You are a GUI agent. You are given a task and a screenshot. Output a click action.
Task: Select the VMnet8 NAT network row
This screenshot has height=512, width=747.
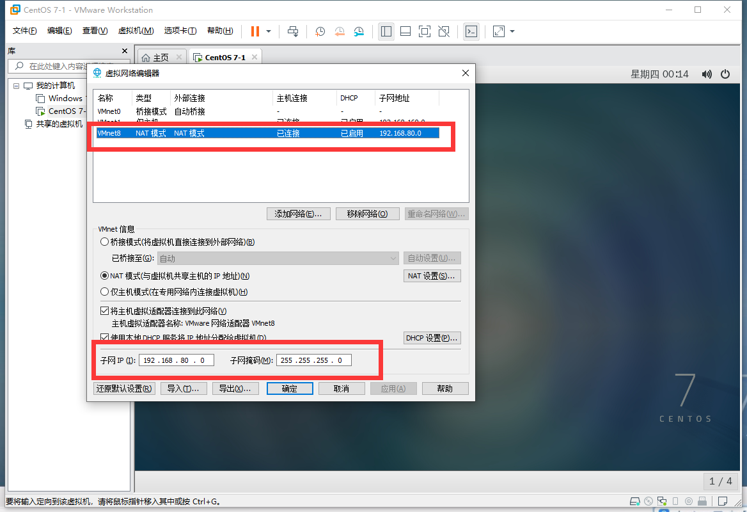[x=268, y=133]
